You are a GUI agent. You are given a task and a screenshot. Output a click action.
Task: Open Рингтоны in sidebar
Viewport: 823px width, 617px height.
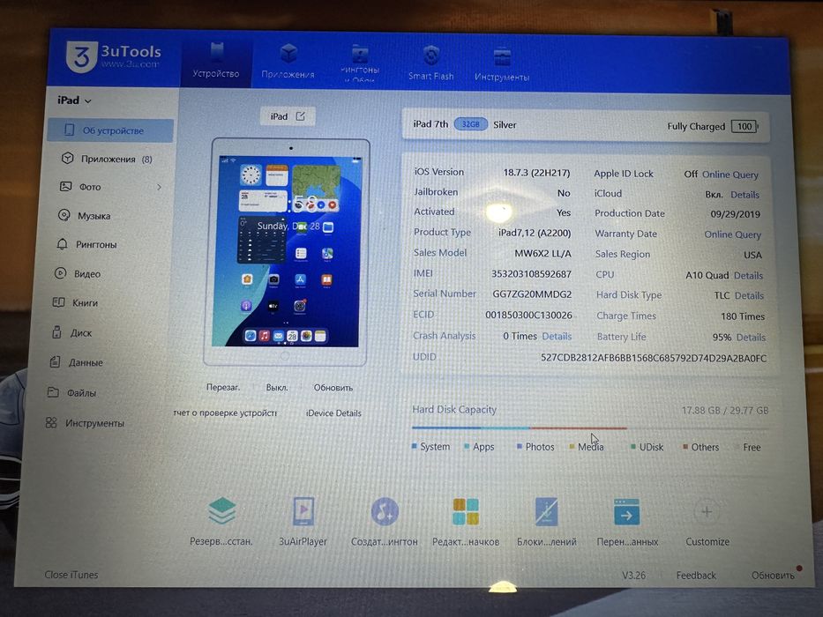[x=86, y=244]
